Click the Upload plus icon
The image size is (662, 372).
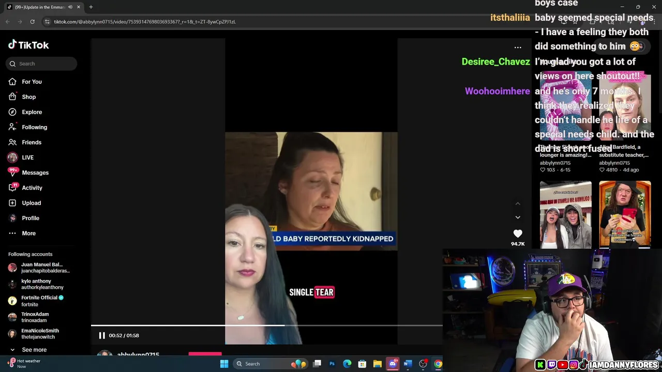tap(12, 203)
